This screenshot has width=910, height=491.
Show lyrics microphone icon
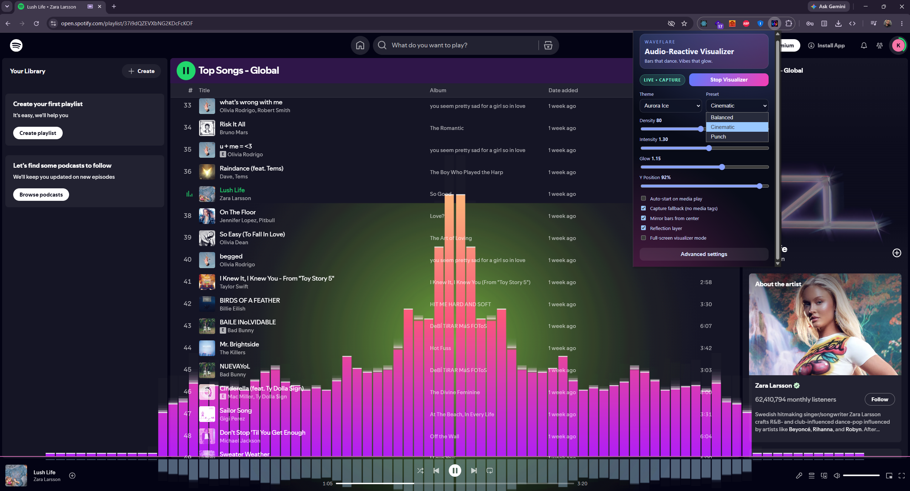click(x=799, y=476)
